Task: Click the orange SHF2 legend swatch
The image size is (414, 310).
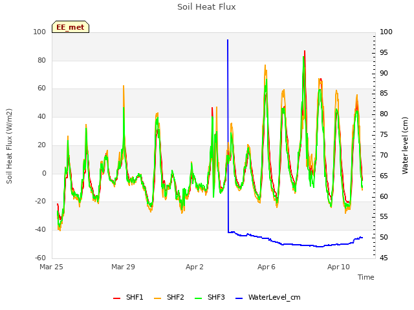Action: coord(157,298)
